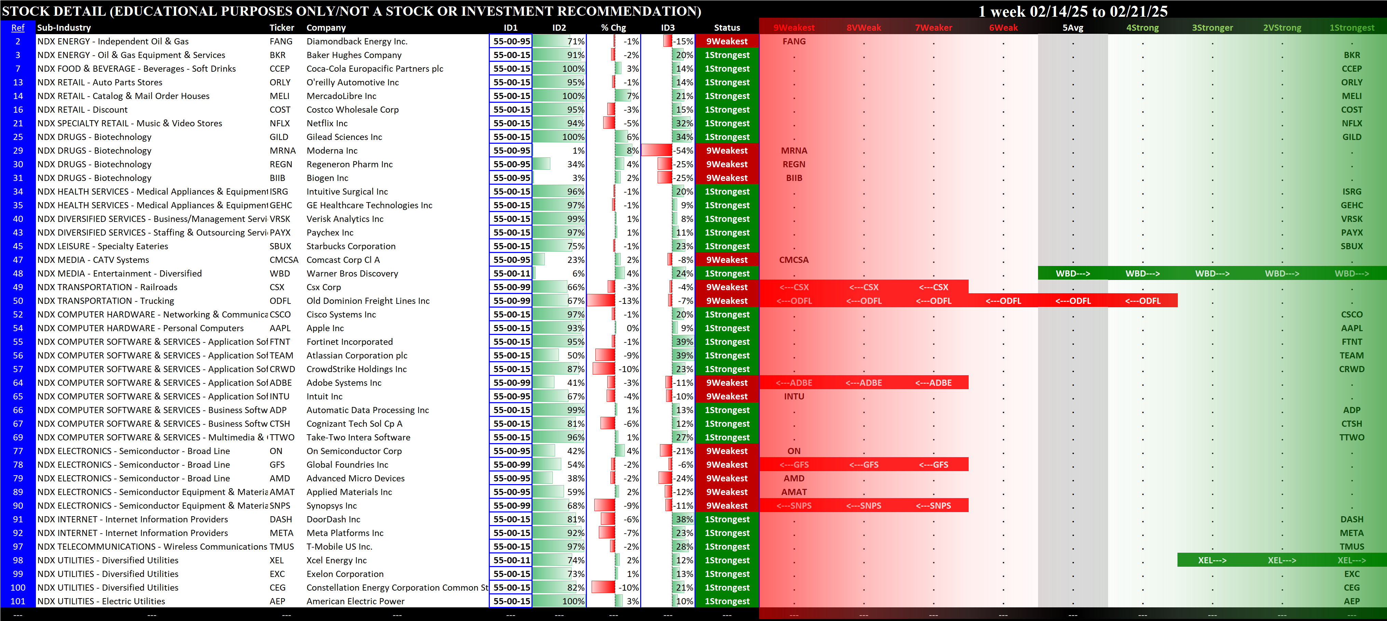Select the 1Strongest status cell for Netflix
1387x621 pixels.
point(727,123)
